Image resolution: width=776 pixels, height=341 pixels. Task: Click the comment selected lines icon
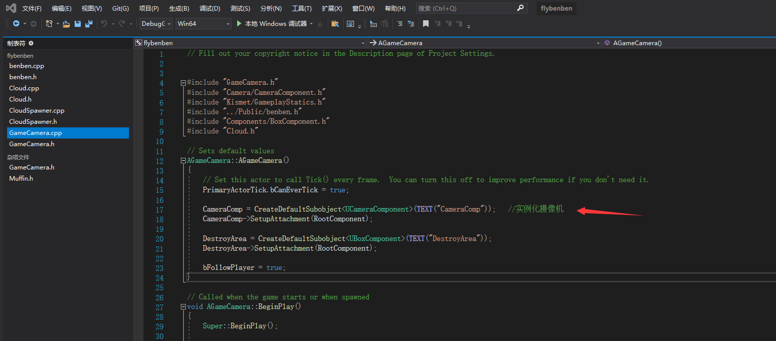(400, 24)
